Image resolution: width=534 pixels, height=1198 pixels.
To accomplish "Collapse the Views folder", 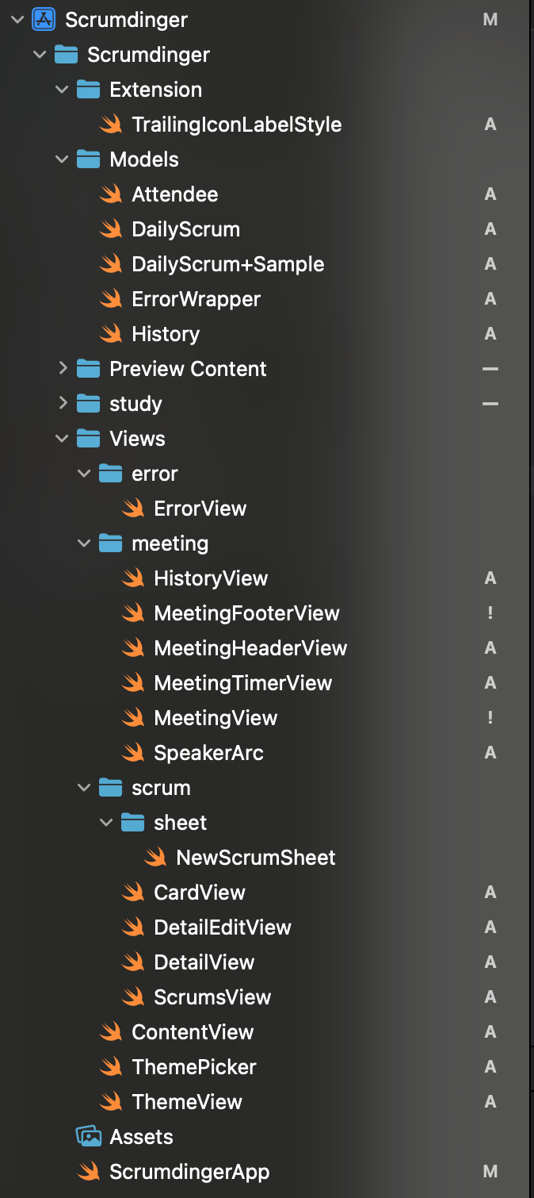I will coord(63,439).
